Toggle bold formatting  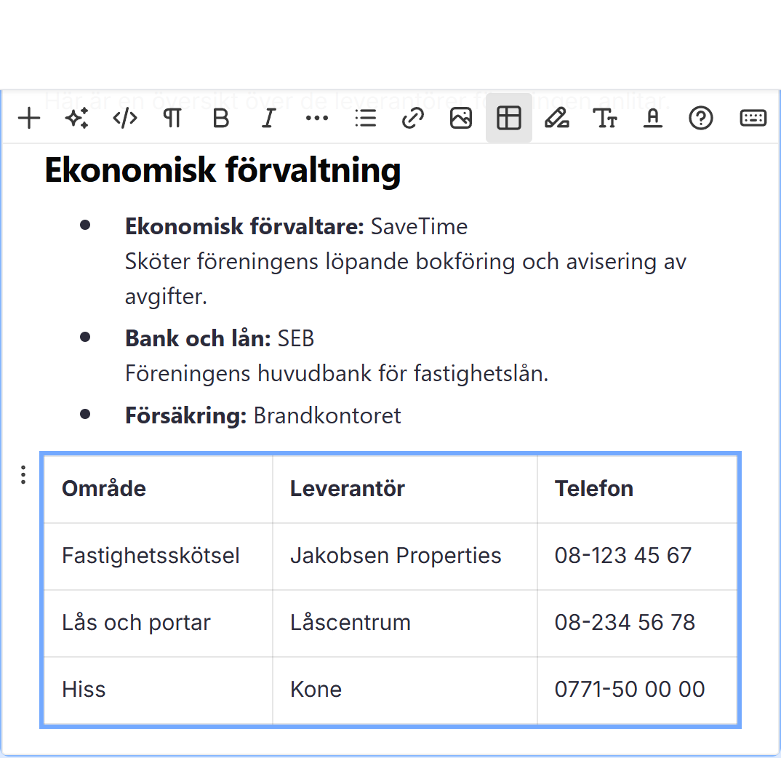pyautogui.click(x=220, y=118)
